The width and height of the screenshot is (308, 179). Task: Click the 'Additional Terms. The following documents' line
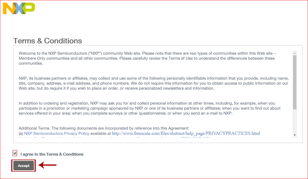point(104,128)
